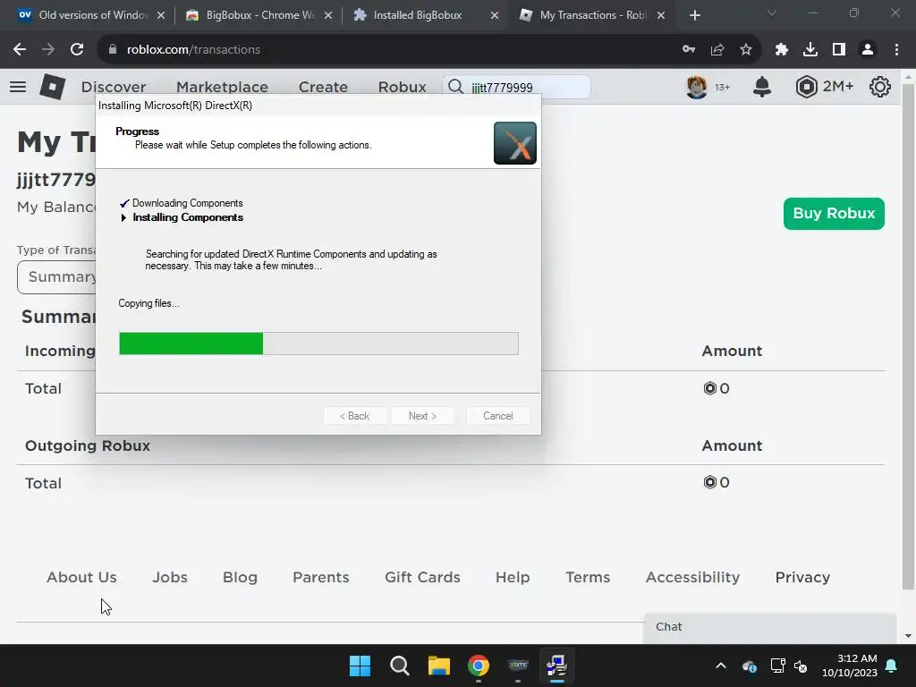Image resolution: width=916 pixels, height=687 pixels.
Task: Click the DirectX setup taskbar icon
Action: (556, 666)
